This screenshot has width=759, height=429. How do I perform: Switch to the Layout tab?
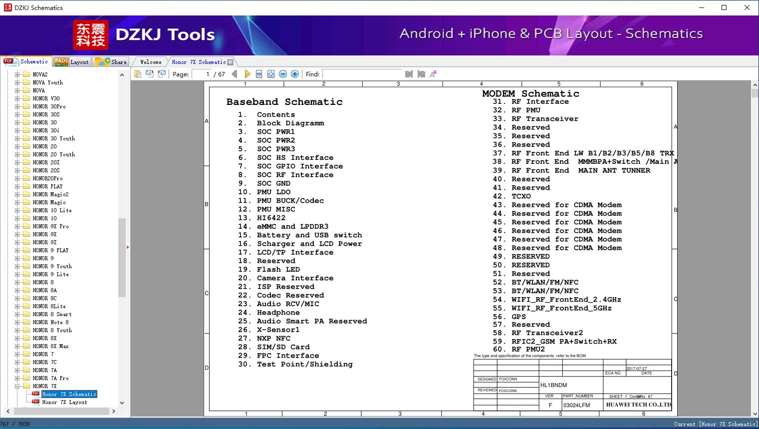coord(71,62)
